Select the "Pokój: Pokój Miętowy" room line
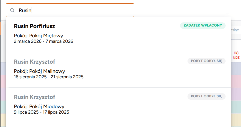Viewport: 241px width, 127px height. (39, 36)
